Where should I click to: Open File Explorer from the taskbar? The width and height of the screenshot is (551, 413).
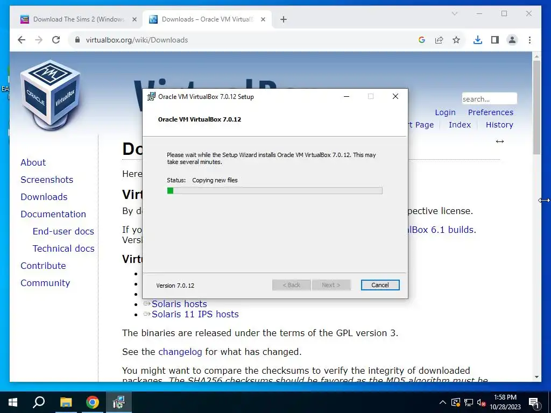click(66, 402)
